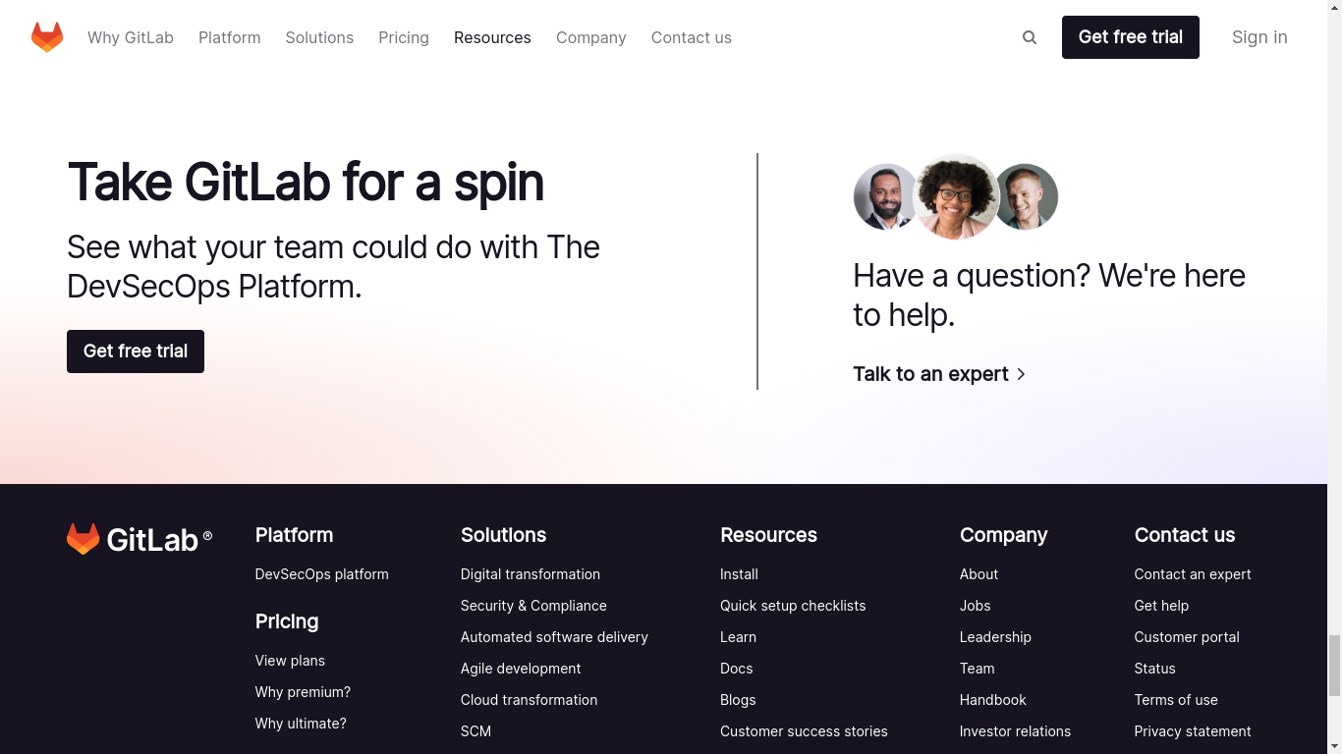This screenshot has height=754, width=1342.
Task: Click the Resources footer column heading
Action: [768, 535]
